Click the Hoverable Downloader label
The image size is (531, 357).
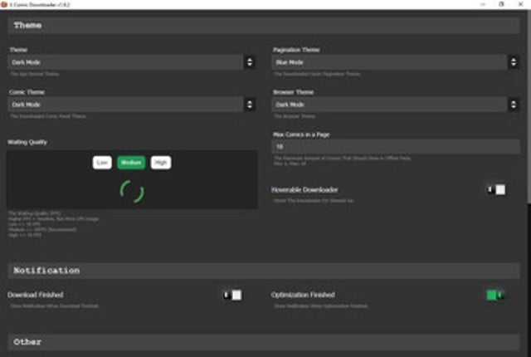304,189
